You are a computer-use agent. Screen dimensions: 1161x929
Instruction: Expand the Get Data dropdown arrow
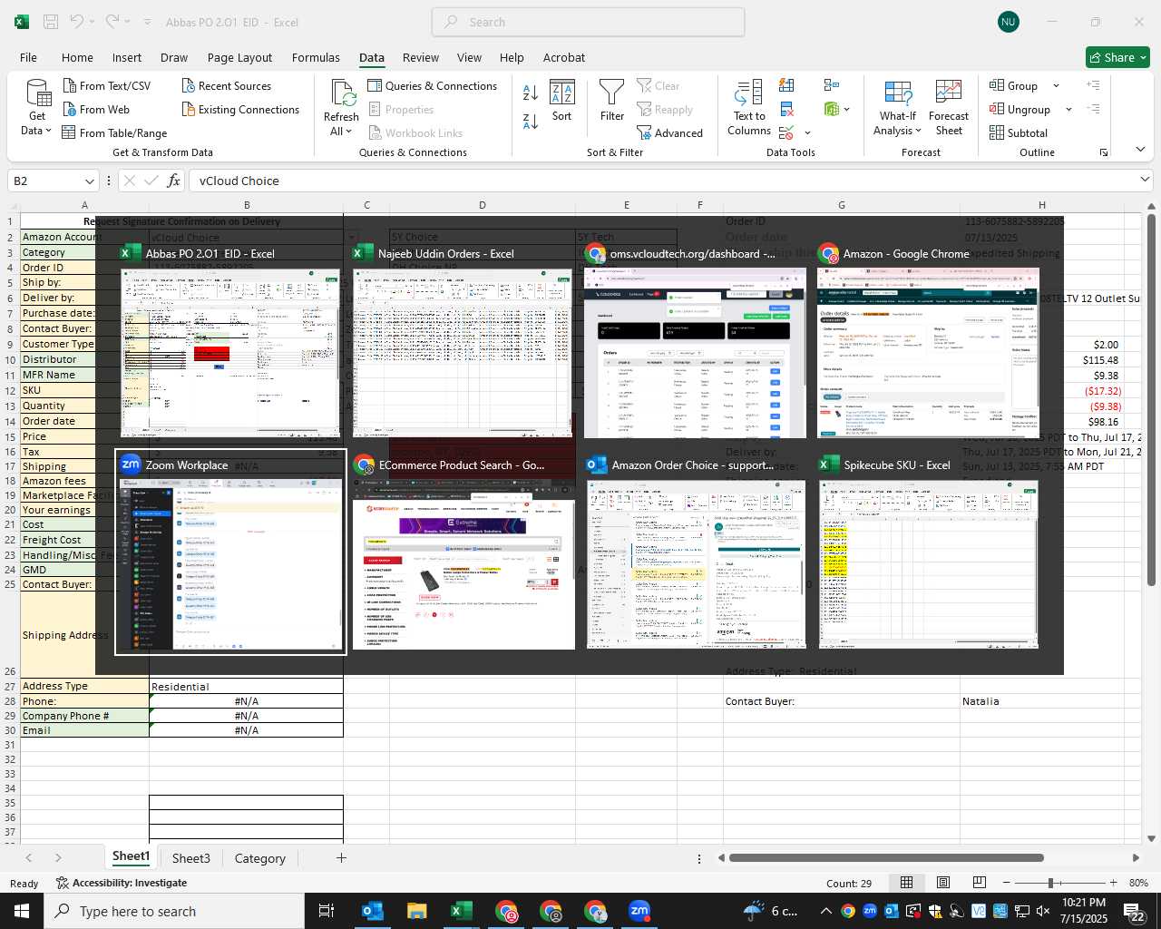(x=48, y=131)
